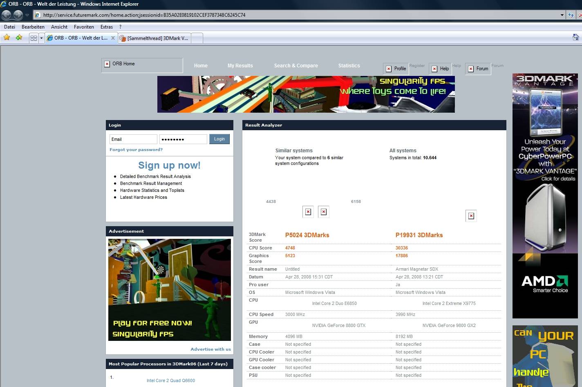Click the Refresh page icon
The width and height of the screenshot is (582, 387).
571,15
